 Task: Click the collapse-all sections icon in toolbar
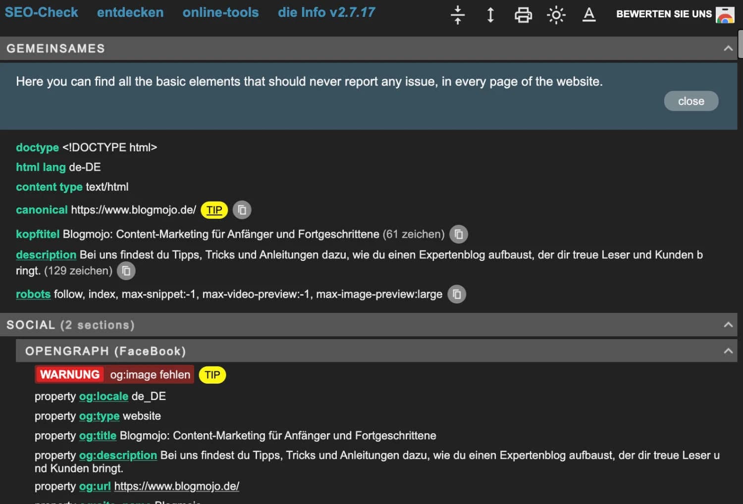coord(457,15)
